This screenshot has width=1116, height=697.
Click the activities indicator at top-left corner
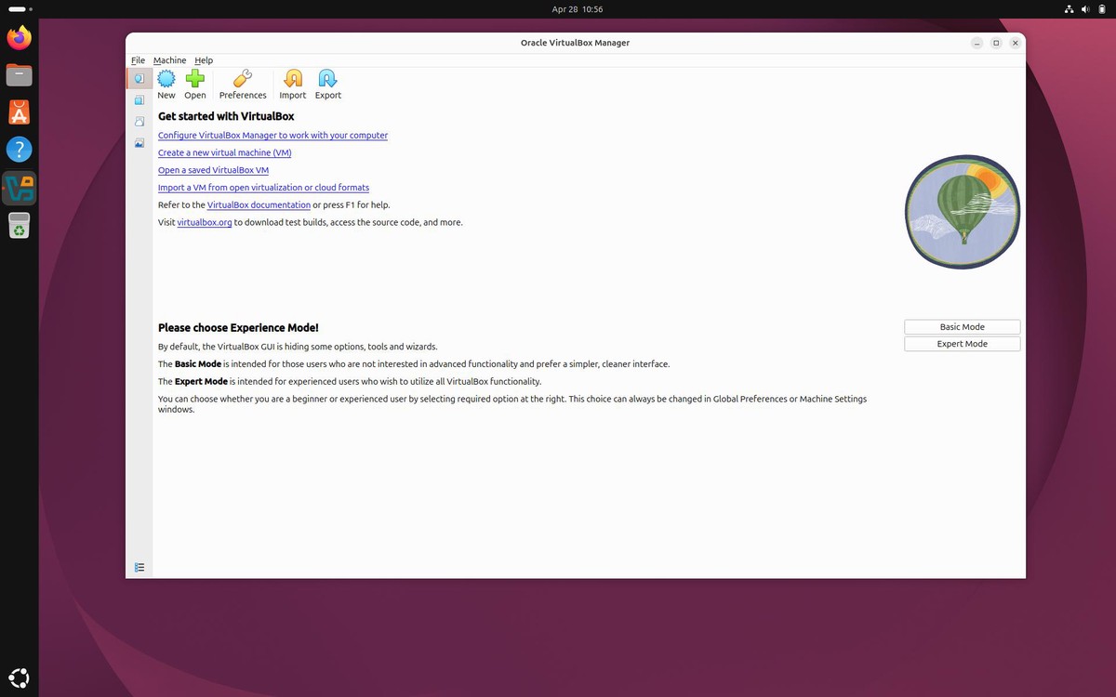pos(19,9)
